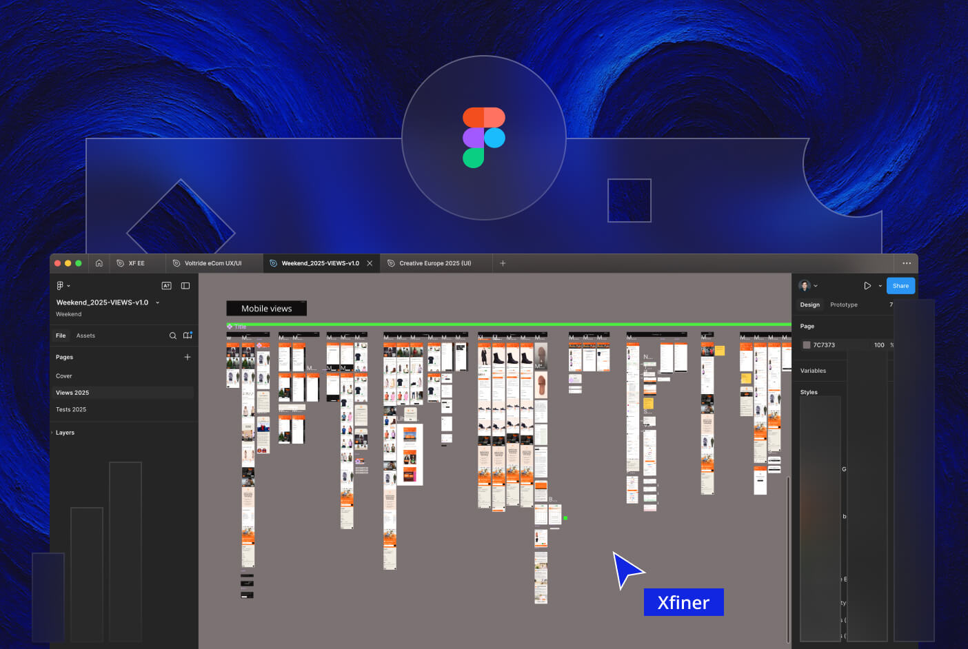
Task: Switch to the Prototype tab
Action: click(844, 305)
